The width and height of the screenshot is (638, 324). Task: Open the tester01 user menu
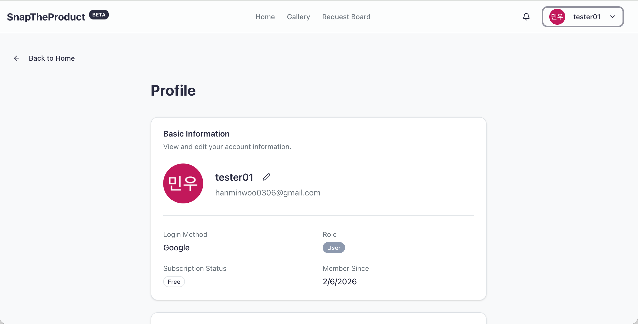[x=586, y=17]
